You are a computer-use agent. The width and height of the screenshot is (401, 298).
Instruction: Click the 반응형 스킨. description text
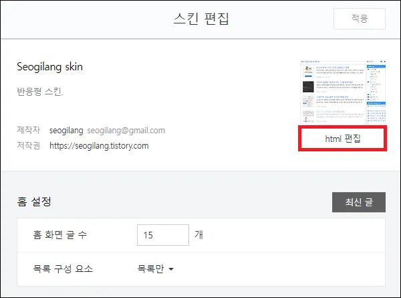pos(40,91)
